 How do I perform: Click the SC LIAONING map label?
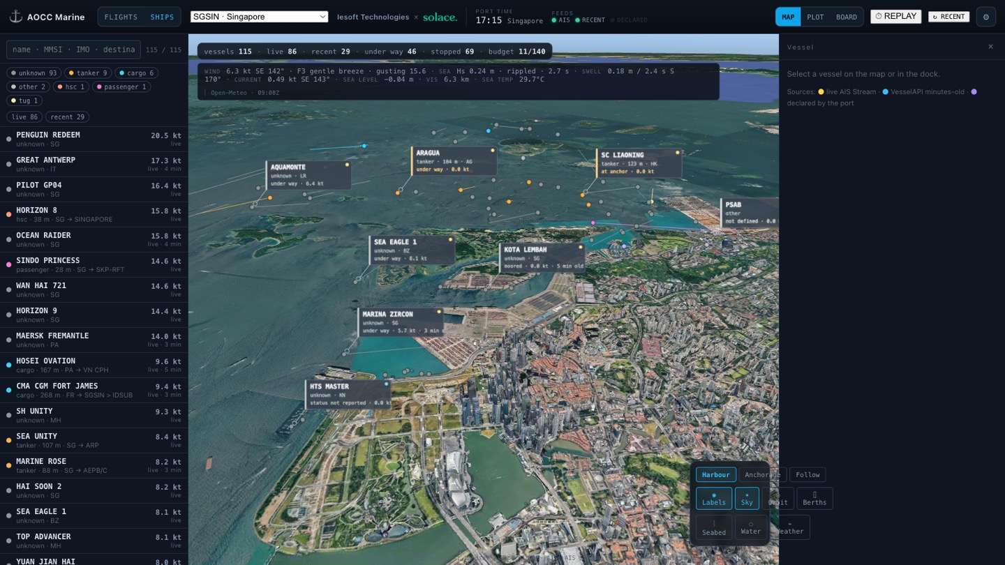tap(638, 163)
